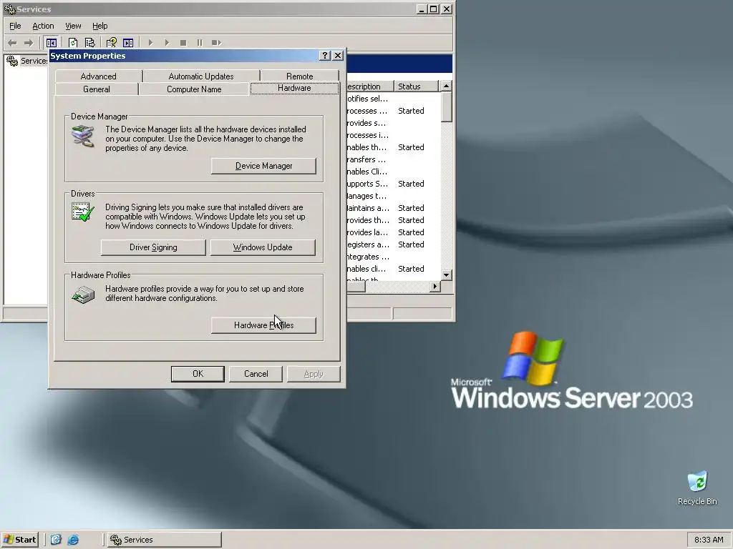Switch to the General tab
The height and width of the screenshot is (549, 733).
tap(97, 89)
